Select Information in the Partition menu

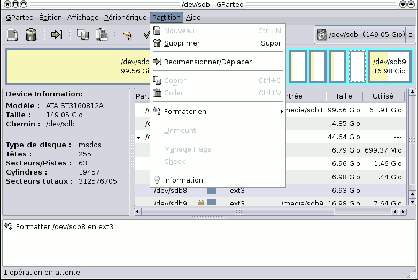pyautogui.click(x=218, y=180)
